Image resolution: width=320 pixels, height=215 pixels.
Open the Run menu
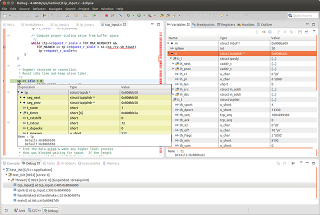click(x=95, y=9)
